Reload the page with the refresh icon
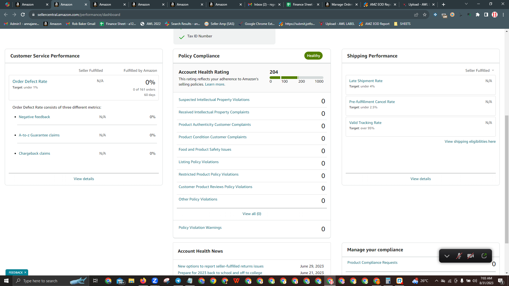This screenshot has height=286, width=509. pyautogui.click(x=23, y=15)
